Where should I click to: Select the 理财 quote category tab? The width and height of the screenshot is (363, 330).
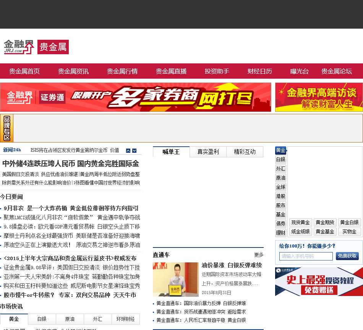[x=280, y=233]
